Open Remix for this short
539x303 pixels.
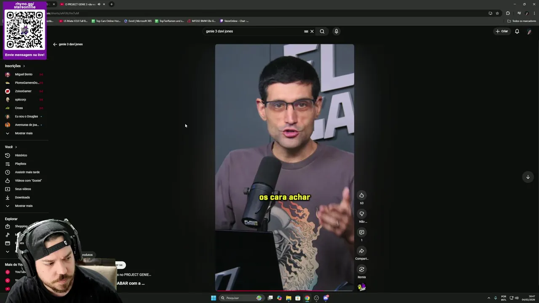pyautogui.click(x=361, y=269)
